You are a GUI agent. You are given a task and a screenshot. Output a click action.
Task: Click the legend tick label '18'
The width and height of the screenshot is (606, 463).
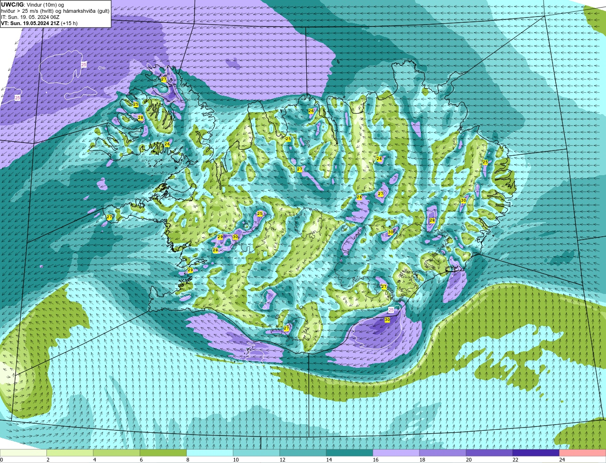[422, 460]
